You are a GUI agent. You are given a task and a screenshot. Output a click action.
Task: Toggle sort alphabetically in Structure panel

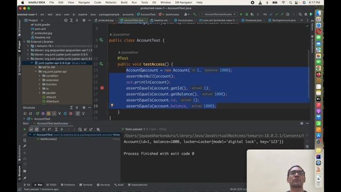(30, 114)
